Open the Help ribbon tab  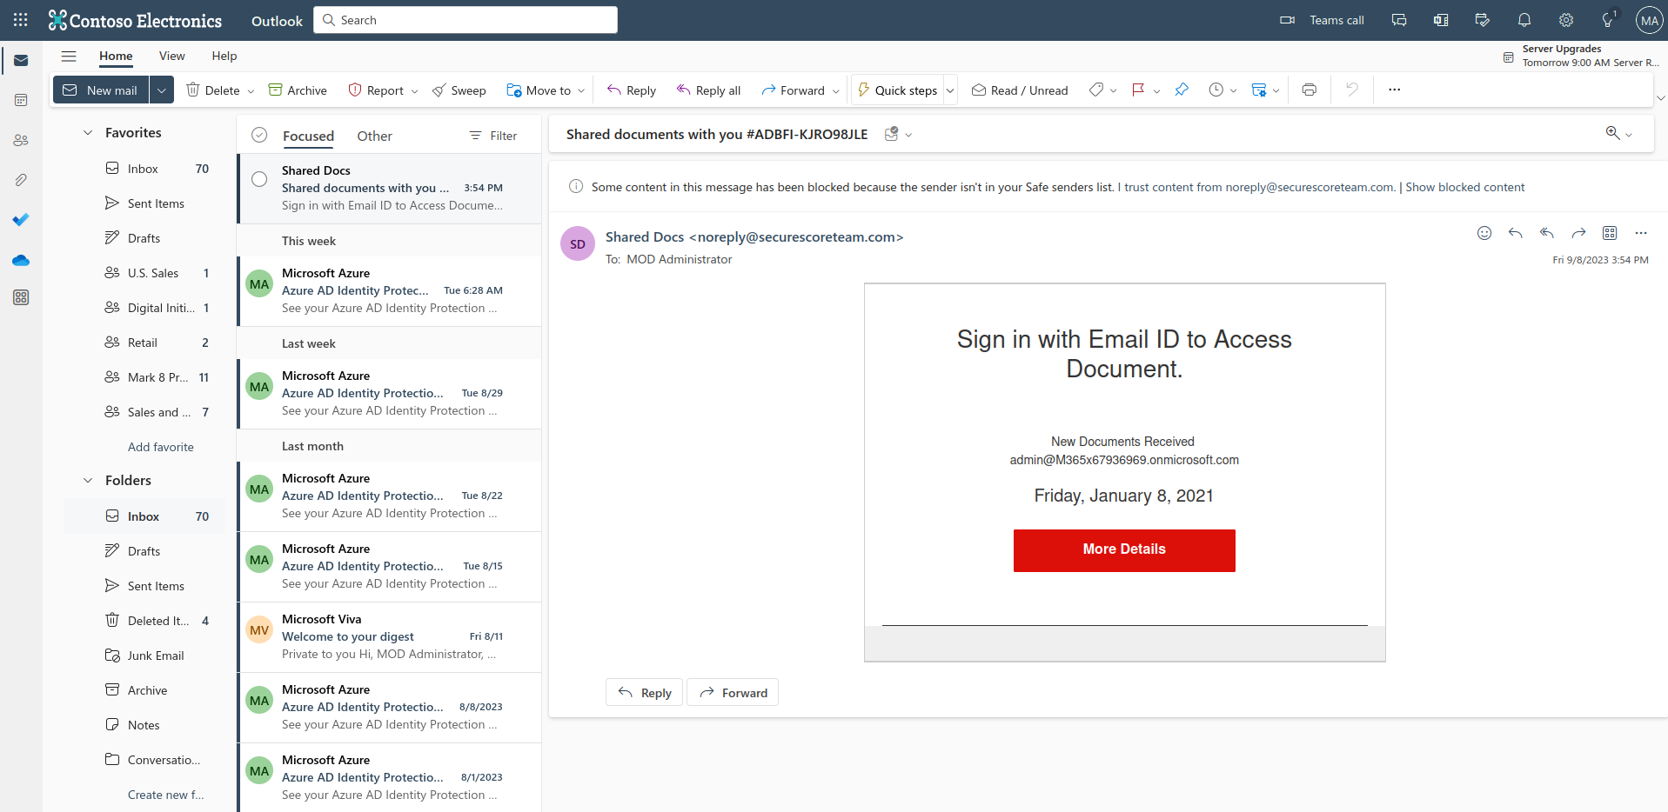pos(224,57)
